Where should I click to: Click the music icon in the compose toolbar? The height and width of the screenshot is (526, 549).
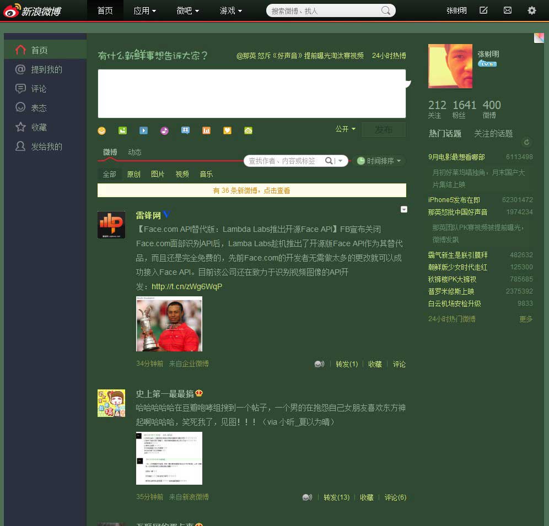(164, 131)
